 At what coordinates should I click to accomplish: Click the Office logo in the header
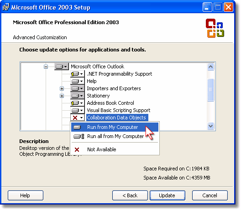[215, 28]
